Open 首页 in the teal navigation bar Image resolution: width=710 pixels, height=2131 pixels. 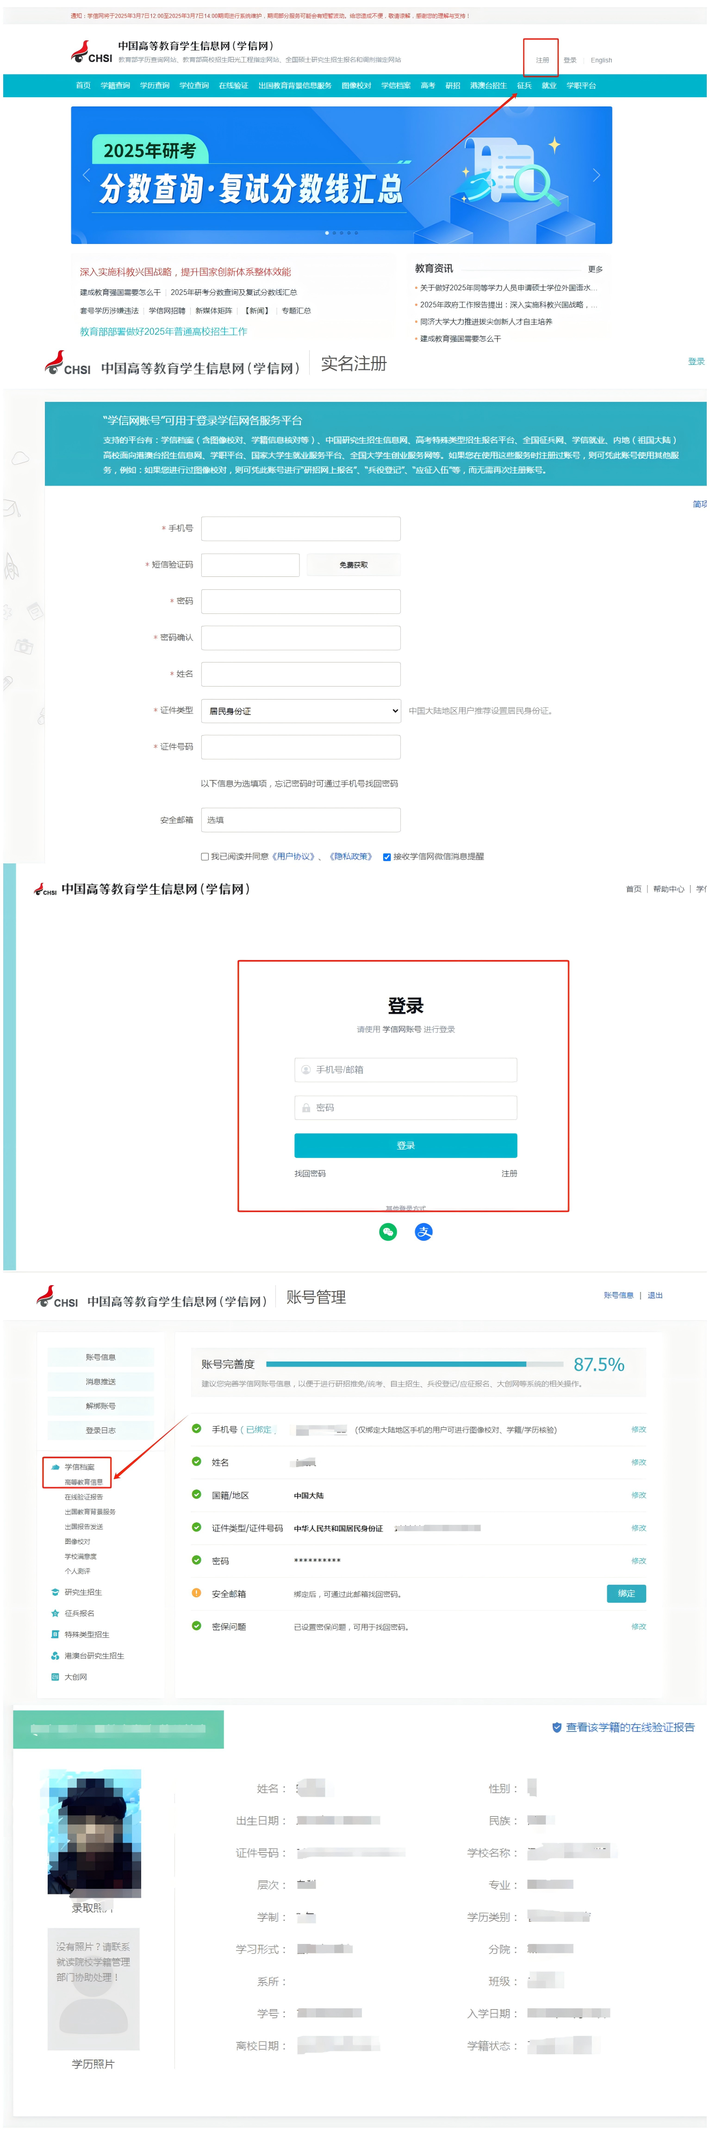pos(83,85)
